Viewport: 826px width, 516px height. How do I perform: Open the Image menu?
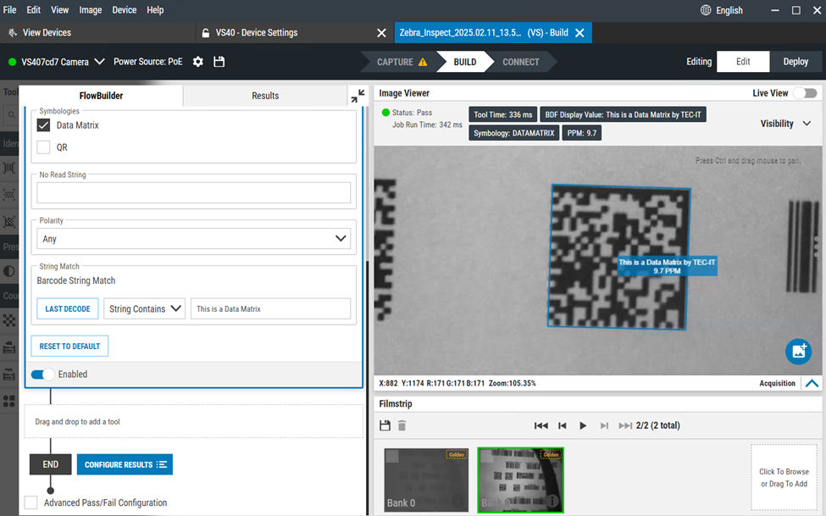pyautogui.click(x=91, y=10)
